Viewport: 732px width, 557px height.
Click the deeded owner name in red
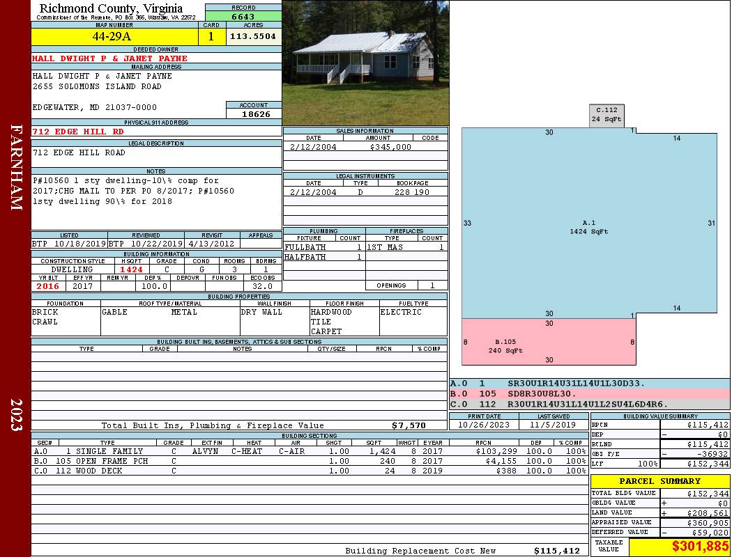[x=110, y=58]
